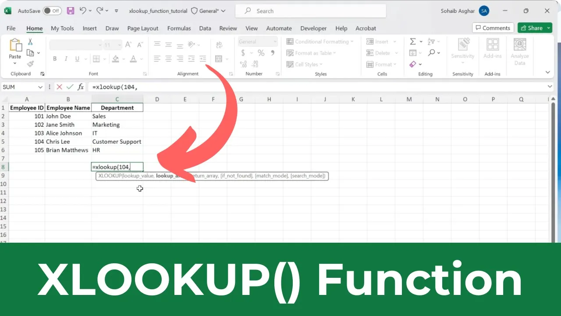Click the Increase Decimal icon

244,64
